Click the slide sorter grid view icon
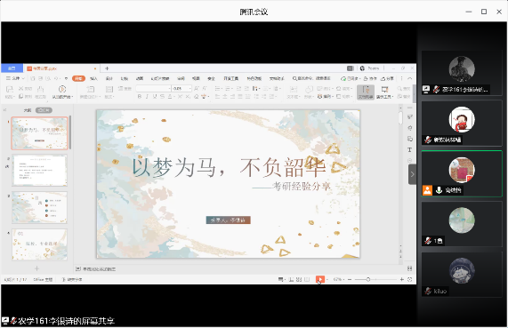The width and height of the screenshot is (508, 328). [x=299, y=279]
